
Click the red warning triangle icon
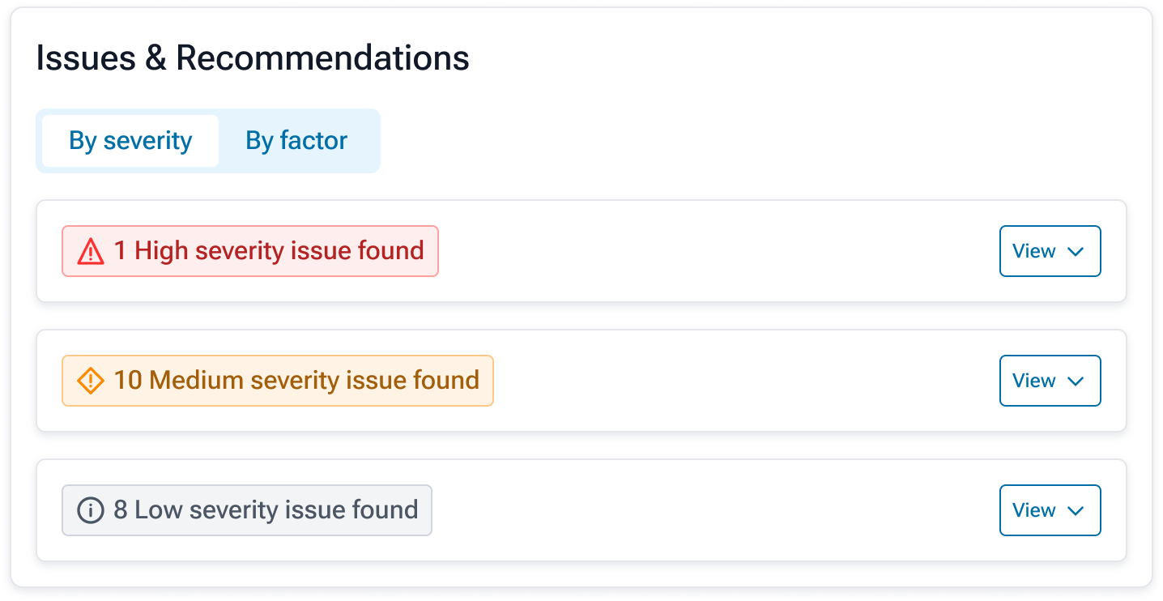pos(90,252)
